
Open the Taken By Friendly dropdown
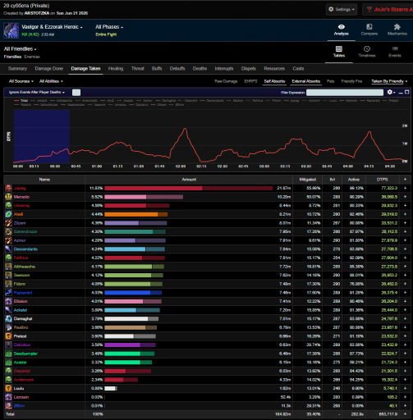389,81
